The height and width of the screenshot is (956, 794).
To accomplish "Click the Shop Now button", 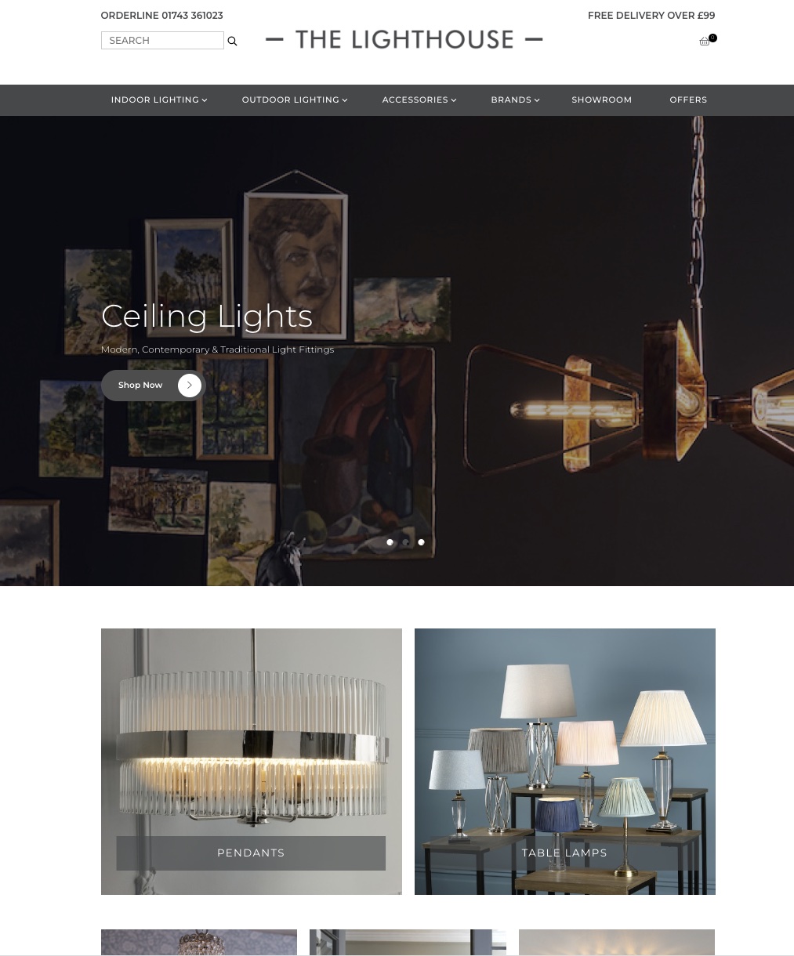I will [153, 386].
